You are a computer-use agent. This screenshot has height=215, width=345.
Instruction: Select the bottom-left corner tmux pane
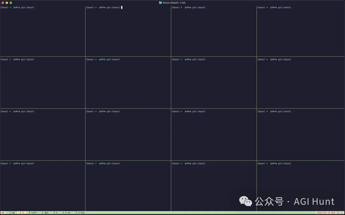pos(42,186)
